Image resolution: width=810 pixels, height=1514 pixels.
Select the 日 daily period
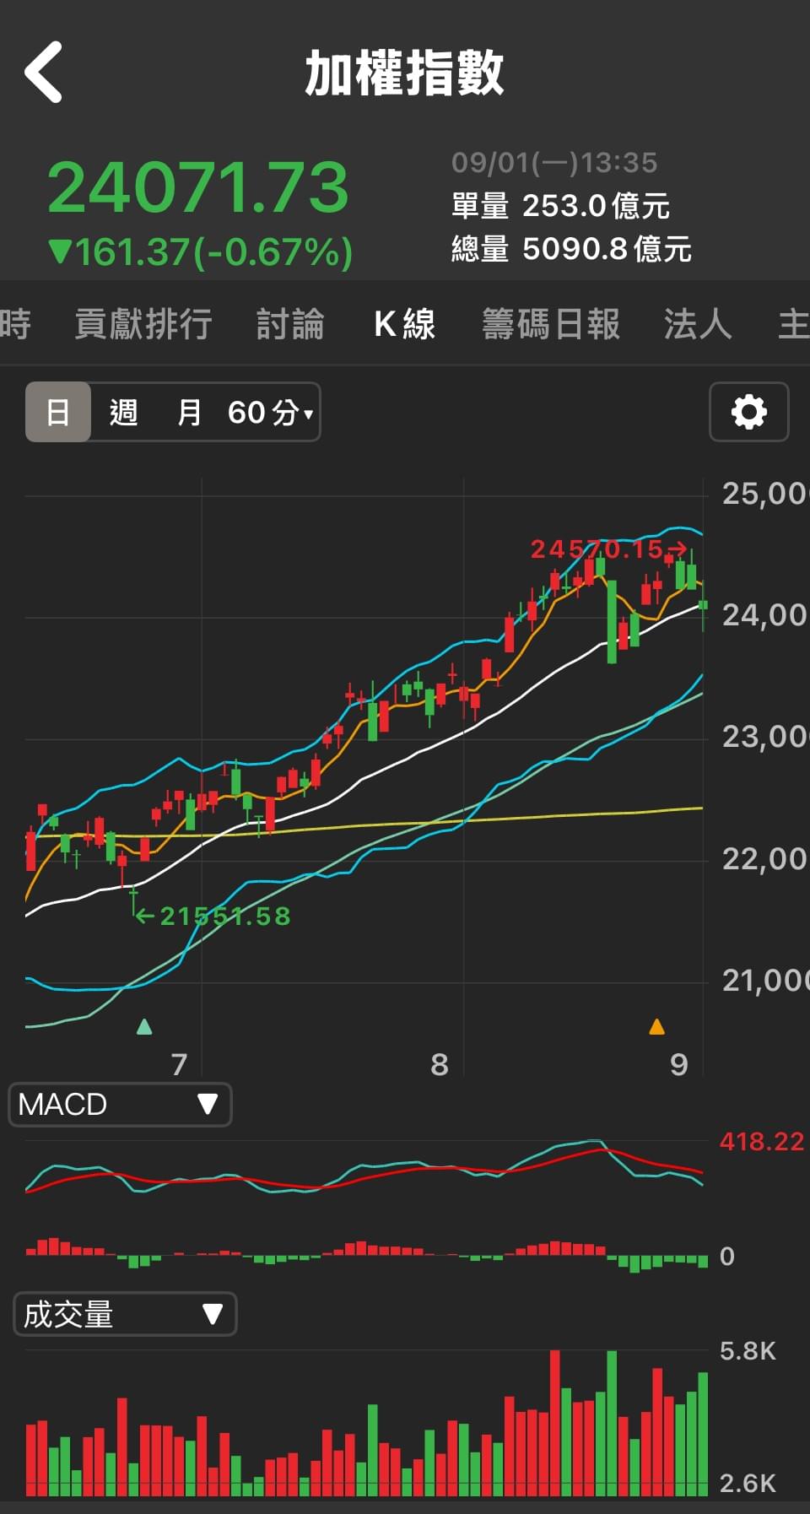point(57,412)
